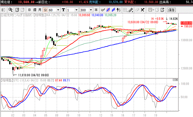Click the 11,810.00 (04/02 09:00) low label

pyautogui.click(x=34, y=75)
